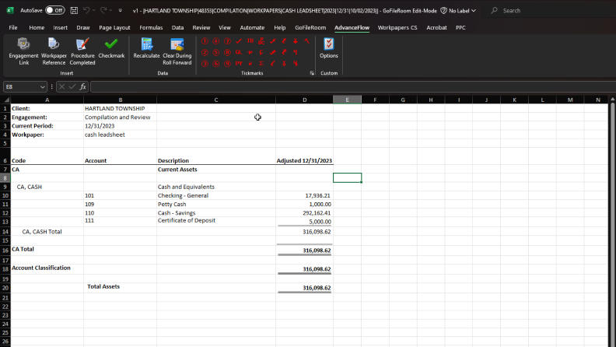Click the Insert Function fx button
This screenshot has width=616, height=347.
coord(82,87)
